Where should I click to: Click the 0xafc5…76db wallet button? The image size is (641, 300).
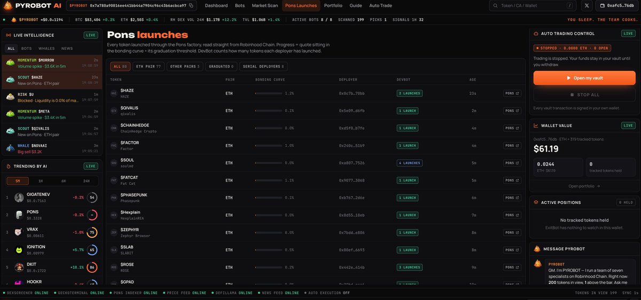(x=616, y=5)
